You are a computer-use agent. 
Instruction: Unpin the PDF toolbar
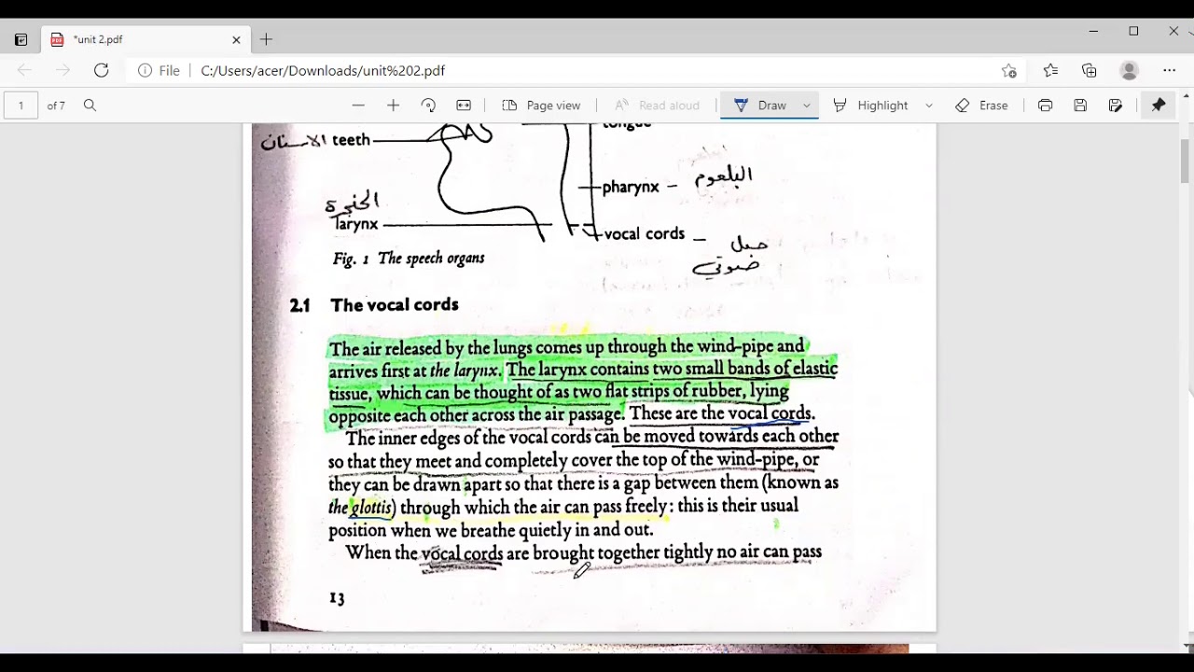[x=1159, y=105]
